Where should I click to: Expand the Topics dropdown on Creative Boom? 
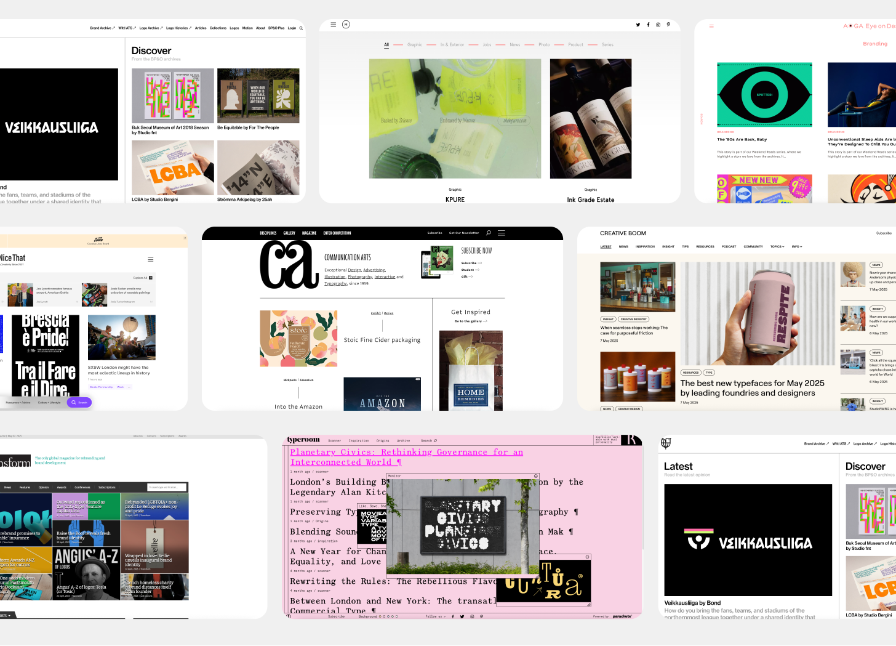pos(777,246)
